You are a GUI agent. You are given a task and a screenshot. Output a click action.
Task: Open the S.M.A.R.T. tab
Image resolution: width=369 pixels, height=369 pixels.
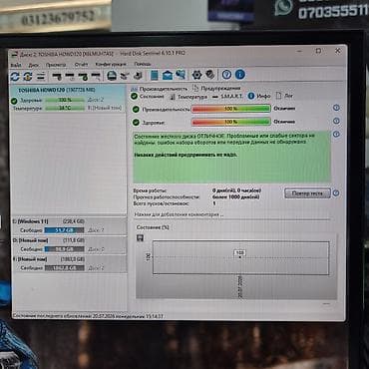[227, 97]
